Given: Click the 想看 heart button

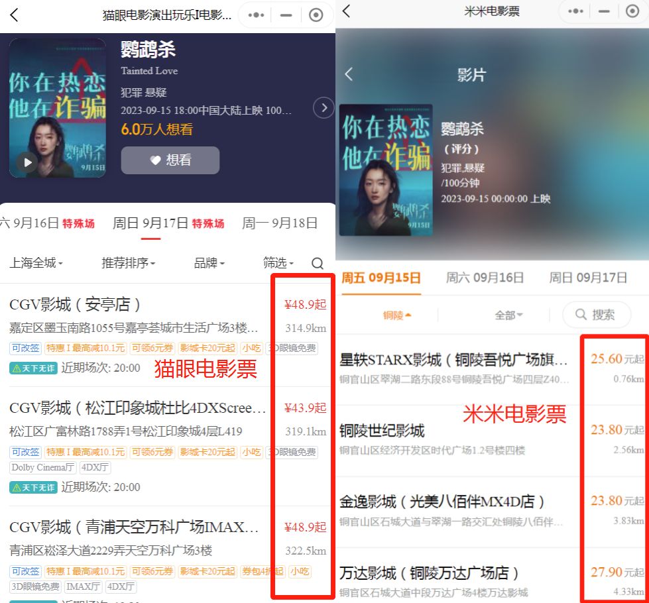Looking at the screenshot, I should click(170, 160).
